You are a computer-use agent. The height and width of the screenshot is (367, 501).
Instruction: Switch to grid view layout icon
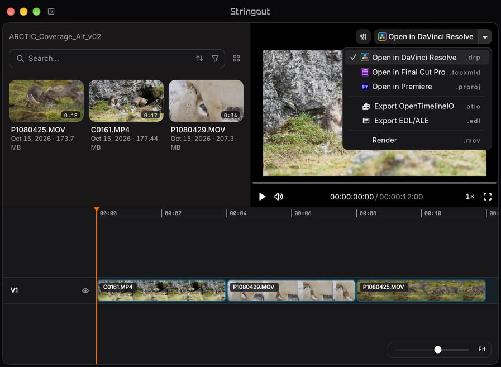point(236,59)
